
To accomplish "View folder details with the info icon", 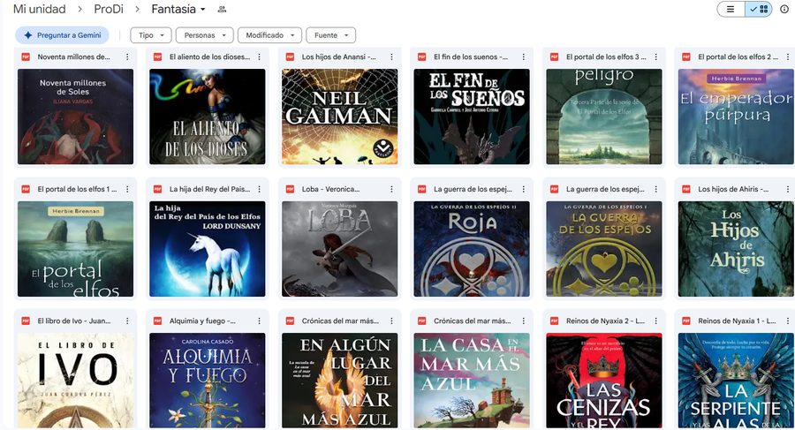I will pos(784,9).
